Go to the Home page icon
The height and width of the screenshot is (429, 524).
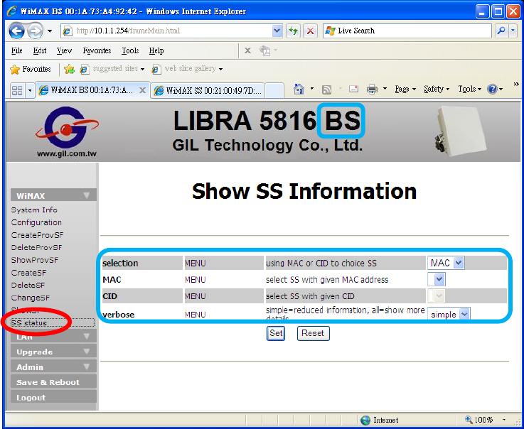299,89
